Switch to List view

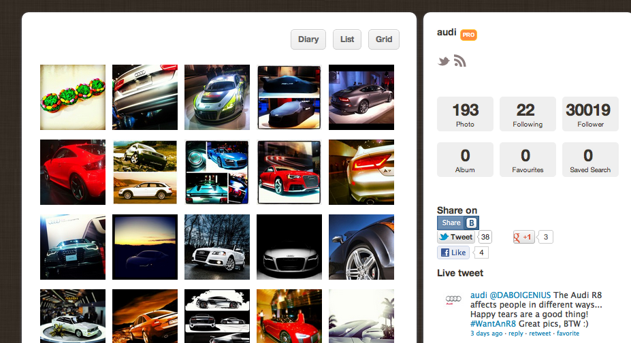click(x=347, y=39)
